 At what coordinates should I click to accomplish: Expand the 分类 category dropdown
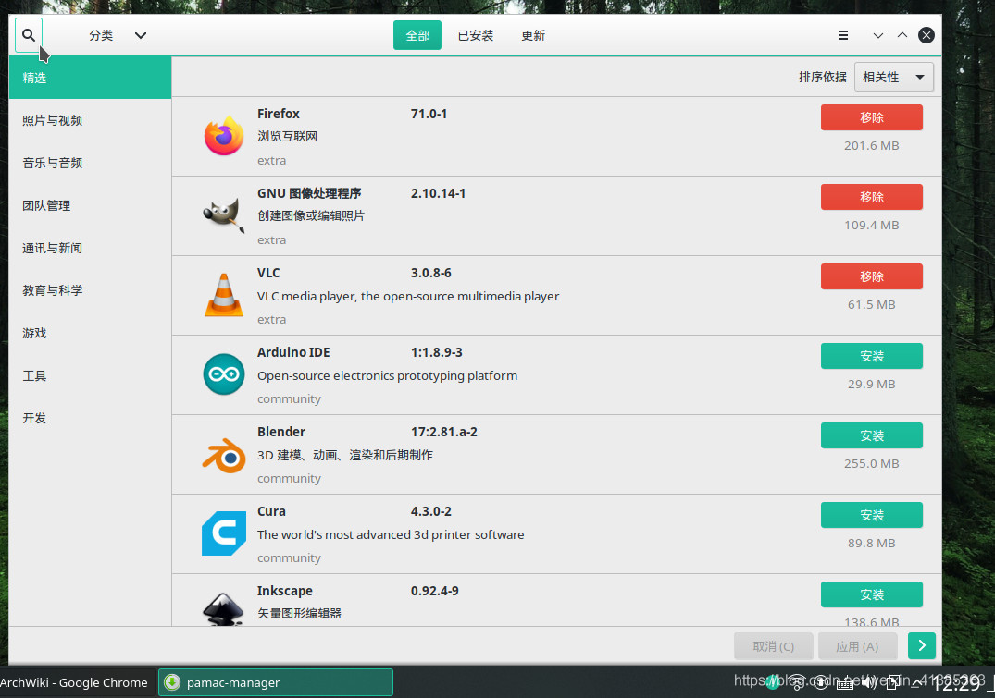[118, 35]
